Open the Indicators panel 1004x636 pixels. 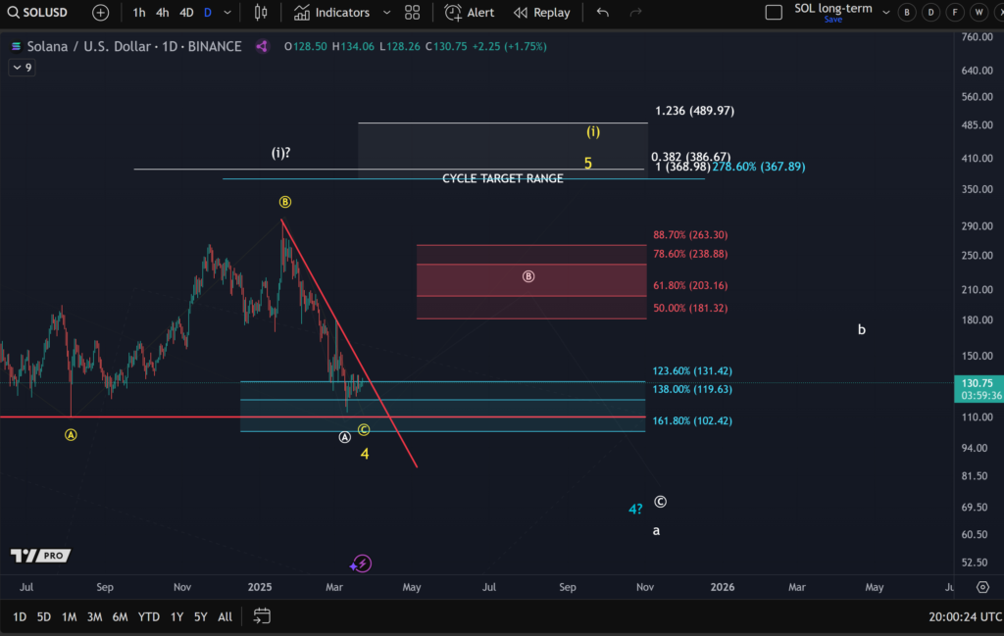[x=331, y=12]
